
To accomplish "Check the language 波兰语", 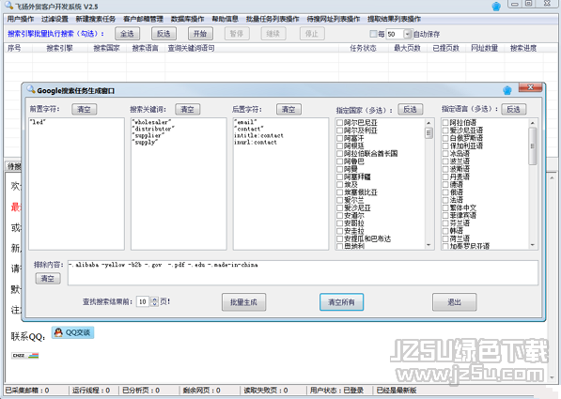I will point(445,161).
